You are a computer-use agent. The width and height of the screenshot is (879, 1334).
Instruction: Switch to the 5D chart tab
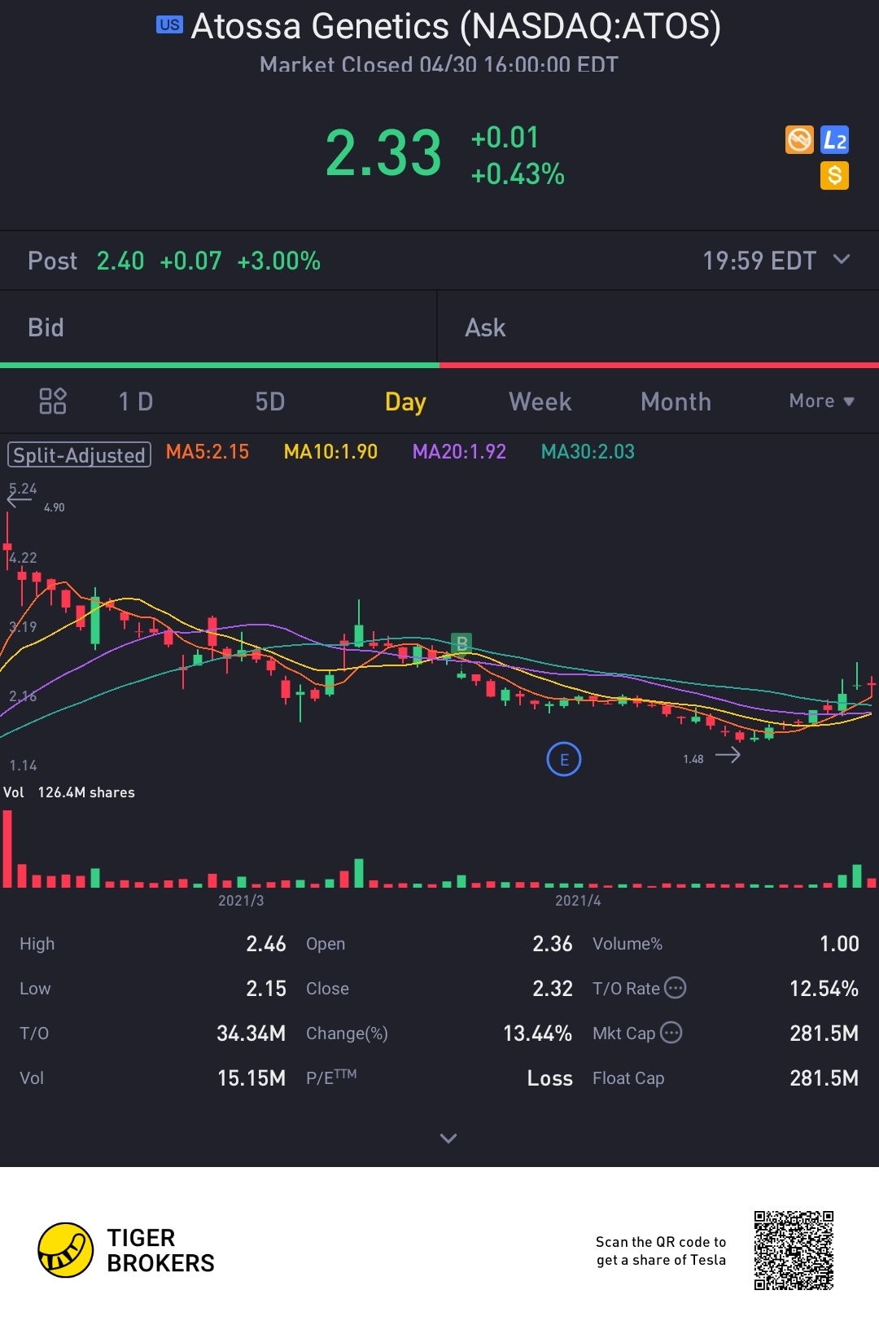click(x=270, y=402)
